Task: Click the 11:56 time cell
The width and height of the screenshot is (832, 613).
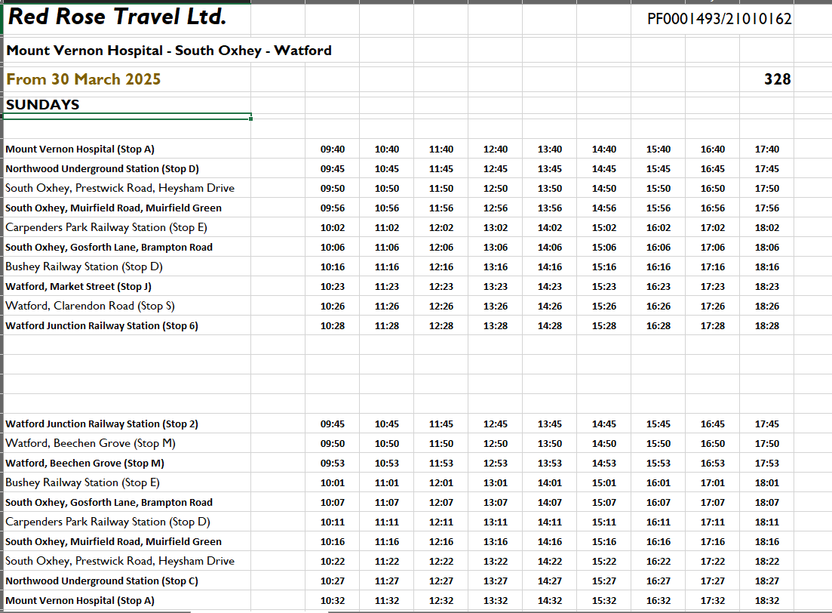Action: tap(441, 208)
